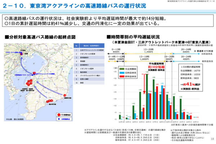Click the 約14分短縮 red callout text
This screenshot has width=216, height=144.
point(157,67)
